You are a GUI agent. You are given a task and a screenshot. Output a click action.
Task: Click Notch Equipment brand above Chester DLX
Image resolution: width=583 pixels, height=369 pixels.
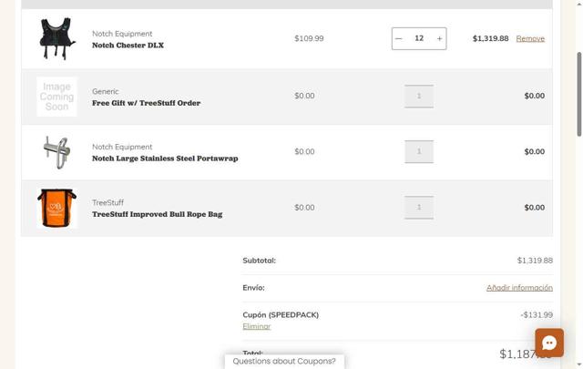[122, 34]
